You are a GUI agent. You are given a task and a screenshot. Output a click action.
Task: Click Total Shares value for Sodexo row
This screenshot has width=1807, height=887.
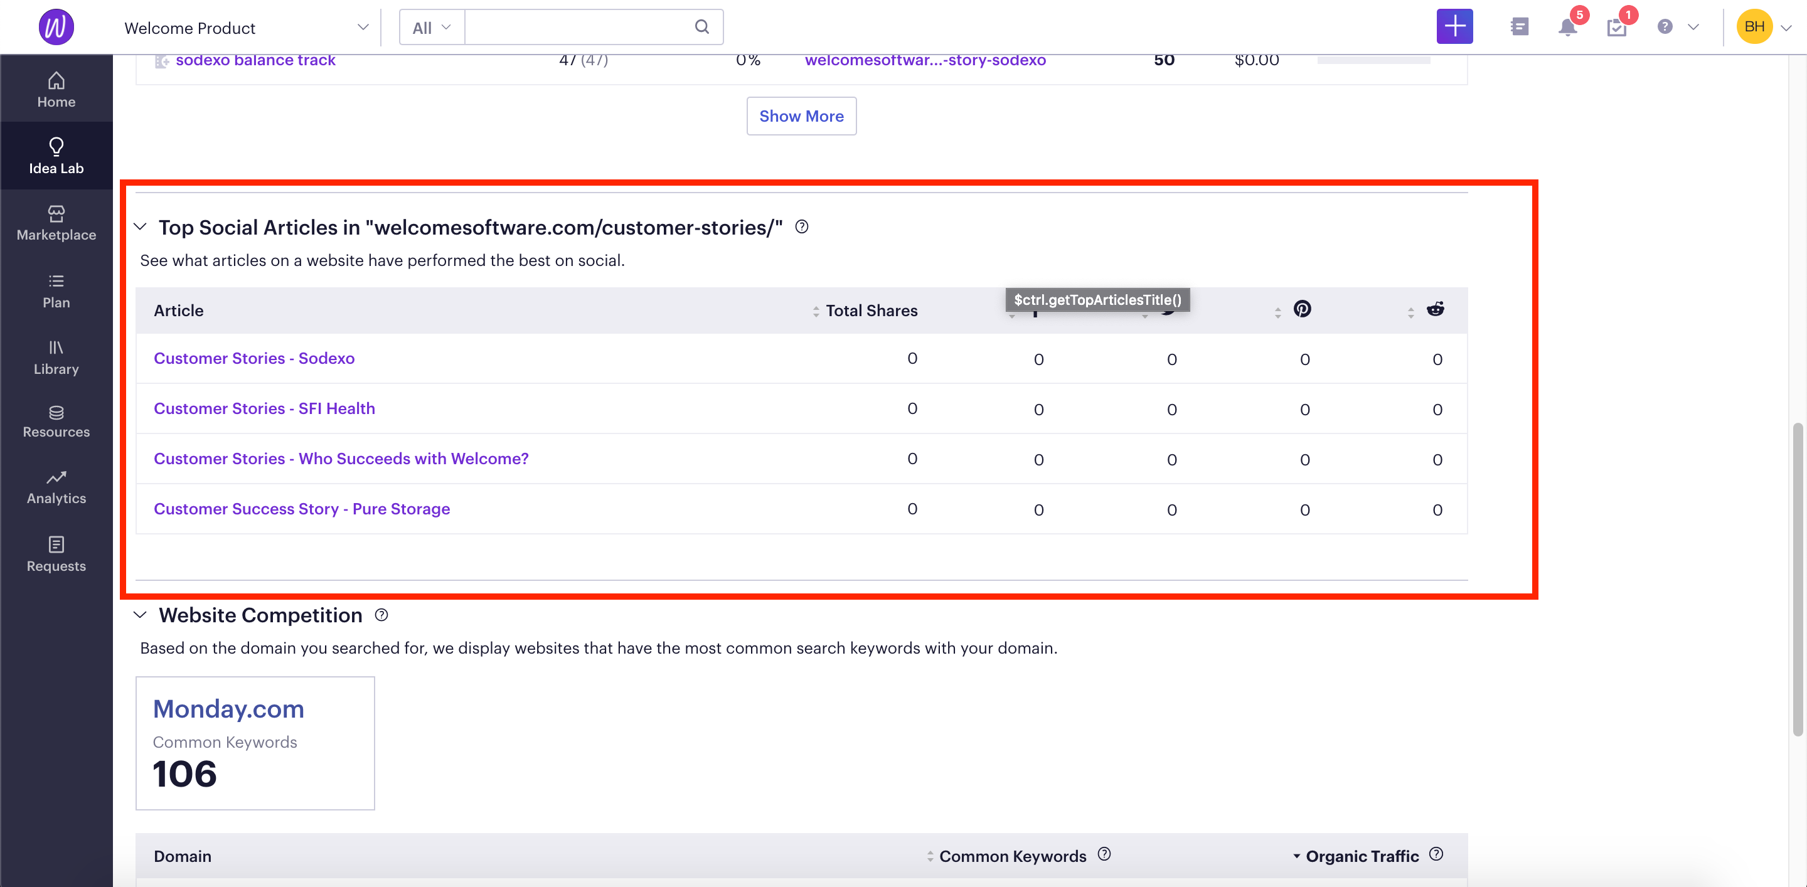pos(912,358)
